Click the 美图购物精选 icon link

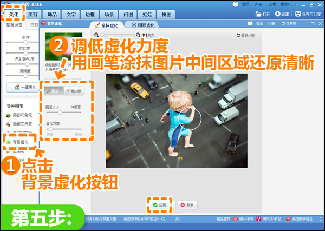[x=300, y=219]
